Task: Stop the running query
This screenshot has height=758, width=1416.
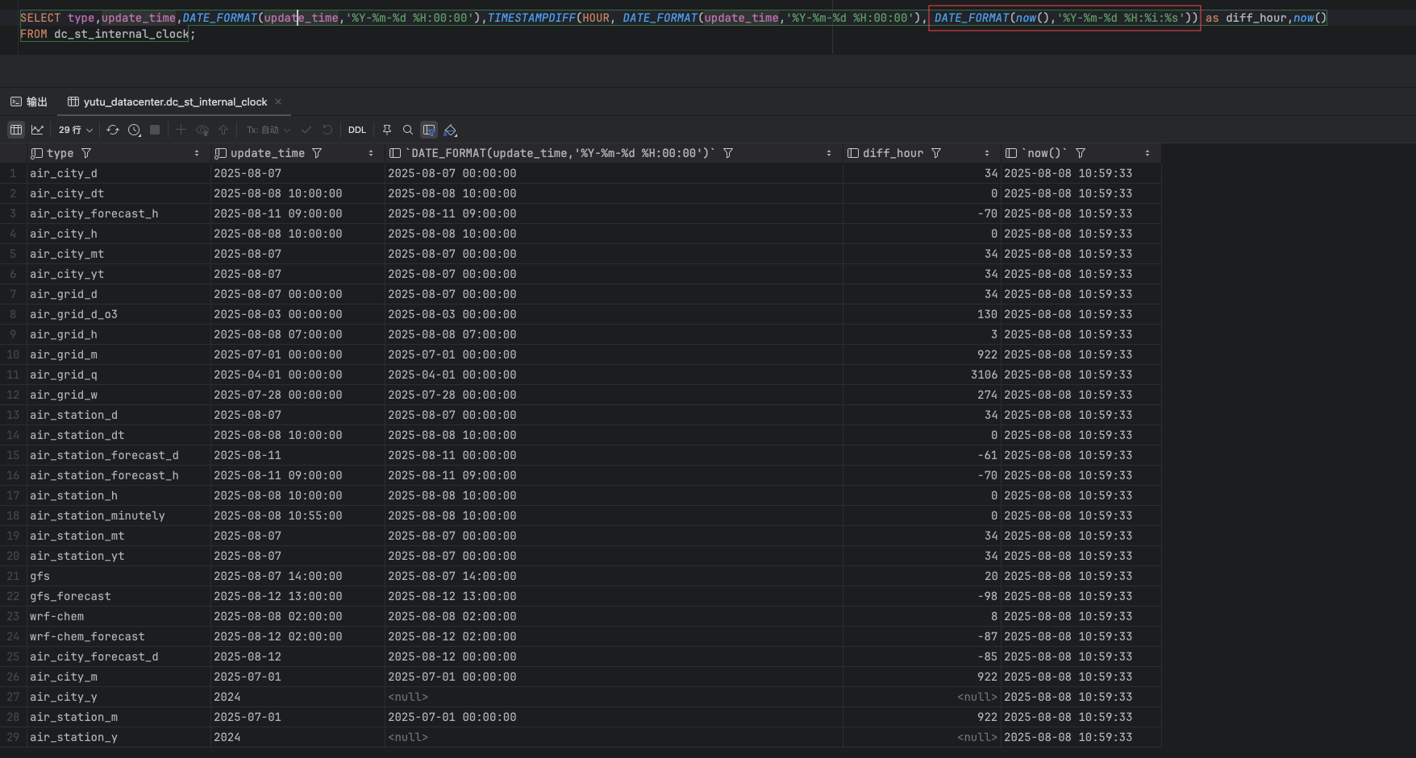Action: click(x=155, y=130)
